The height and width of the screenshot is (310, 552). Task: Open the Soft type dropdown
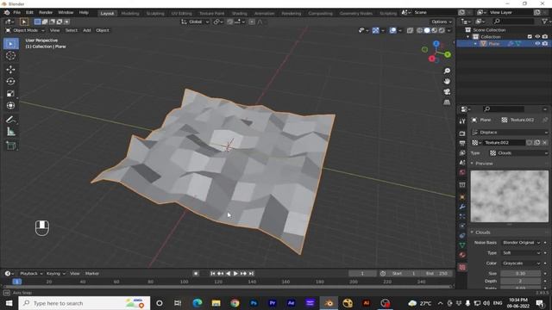521,252
